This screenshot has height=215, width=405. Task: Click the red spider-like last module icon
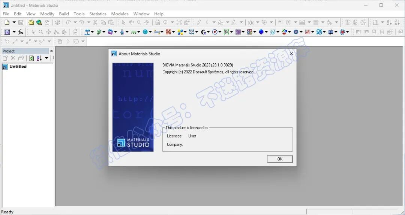pyautogui.click(x=342, y=32)
